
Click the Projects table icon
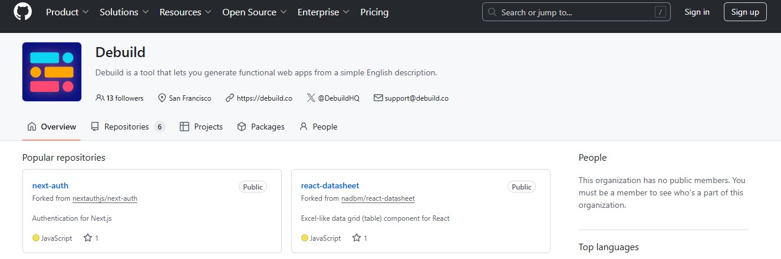184,127
